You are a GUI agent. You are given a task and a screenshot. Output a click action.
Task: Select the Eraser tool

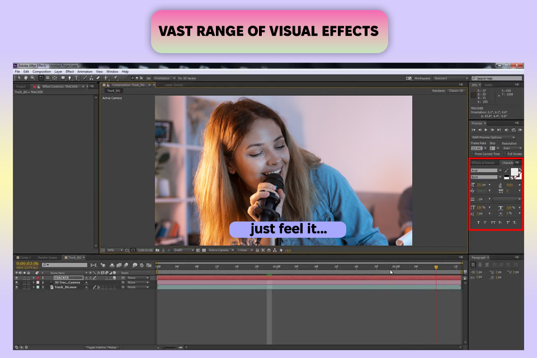(97, 78)
